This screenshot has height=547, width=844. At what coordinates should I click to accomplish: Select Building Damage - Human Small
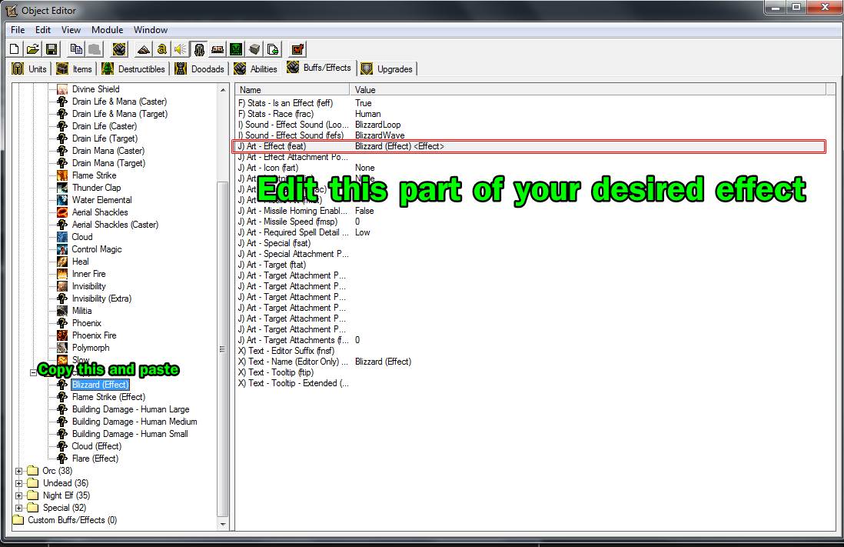tap(130, 434)
